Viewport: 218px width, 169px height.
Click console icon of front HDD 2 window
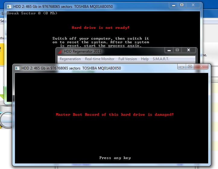coord(17,68)
